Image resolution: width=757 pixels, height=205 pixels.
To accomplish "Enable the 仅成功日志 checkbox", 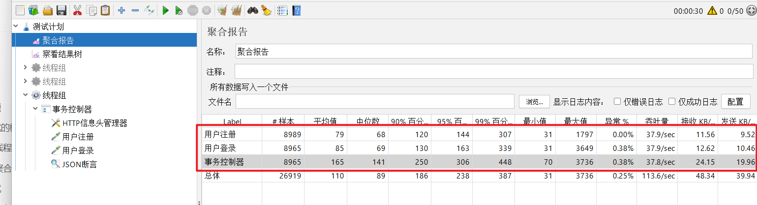I will [x=672, y=101].
